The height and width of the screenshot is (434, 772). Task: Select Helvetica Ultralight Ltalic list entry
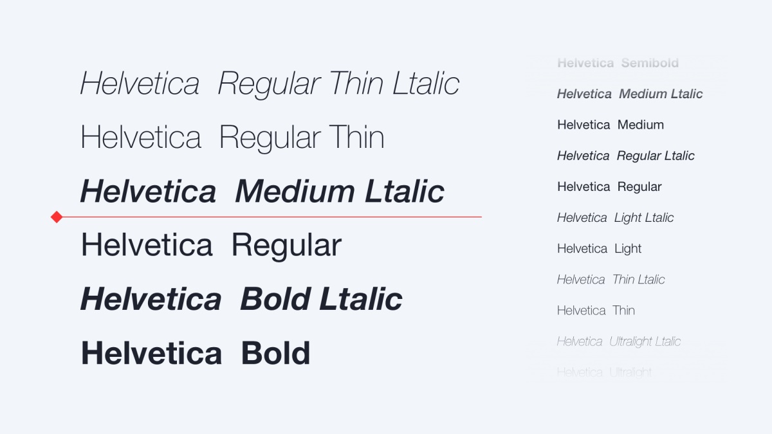click(618, 341)
